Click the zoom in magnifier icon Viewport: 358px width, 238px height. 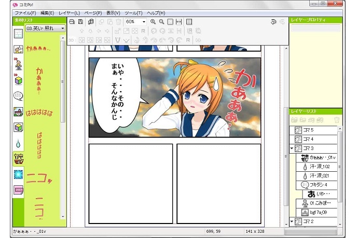(x=153, y=22)
